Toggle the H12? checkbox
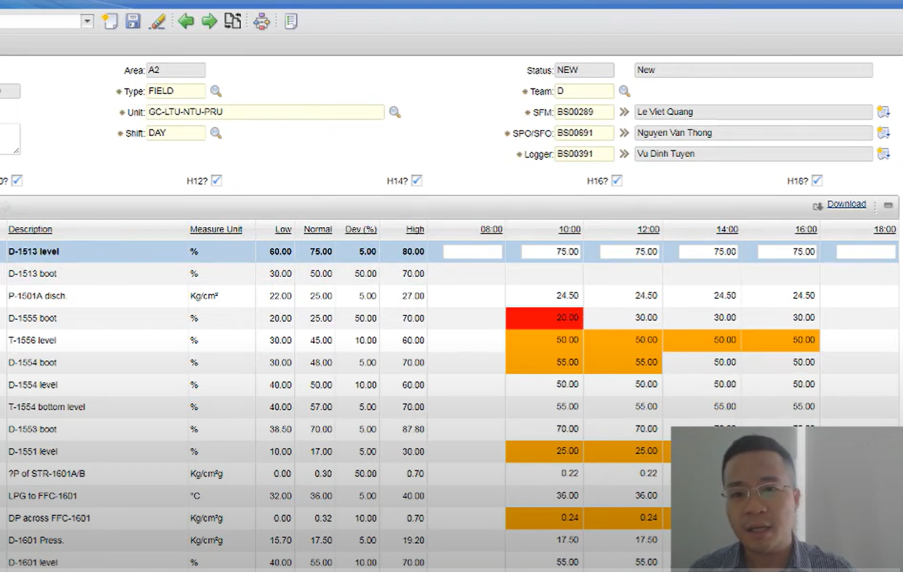The width and height of the screenshot is (903, 572). tap(217, 180)
